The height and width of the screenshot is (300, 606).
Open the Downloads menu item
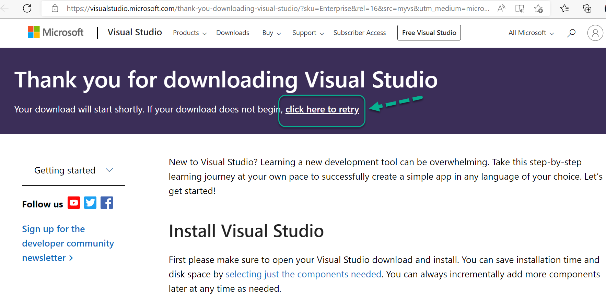[x=233, y=33]
